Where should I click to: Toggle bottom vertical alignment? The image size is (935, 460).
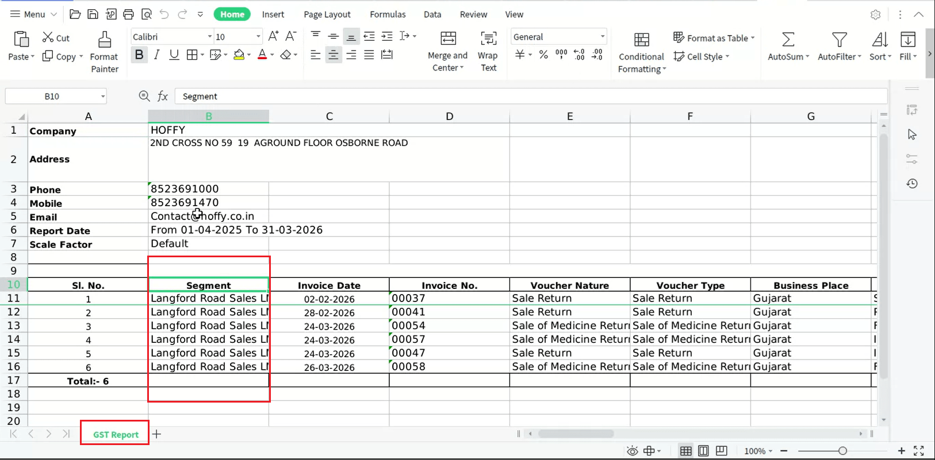pos(351,36)
